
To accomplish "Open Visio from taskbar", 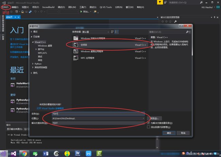I will (46, 154).
